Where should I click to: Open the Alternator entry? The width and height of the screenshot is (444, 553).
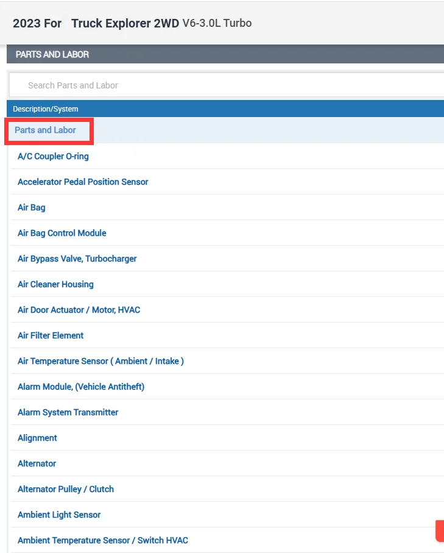coord(37,463)
